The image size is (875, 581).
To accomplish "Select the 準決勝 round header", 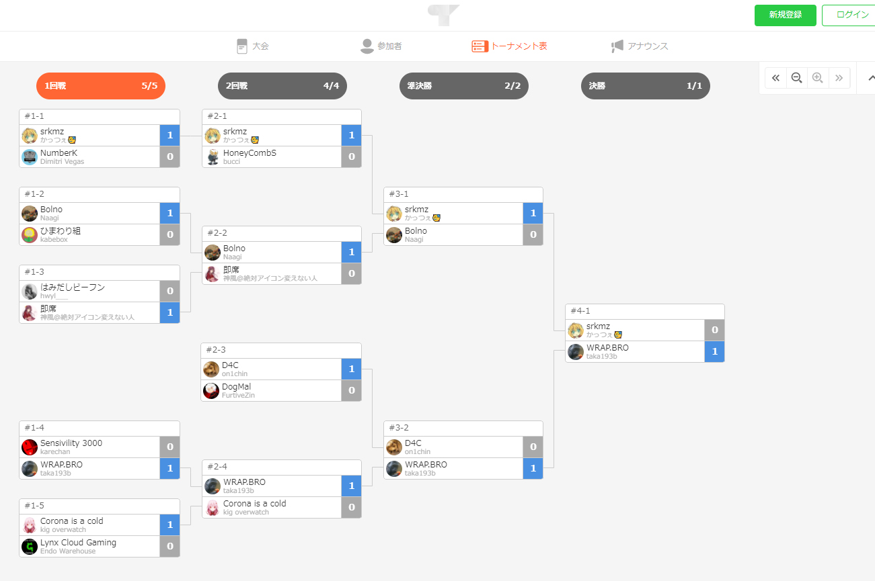I will click(464, 86).
